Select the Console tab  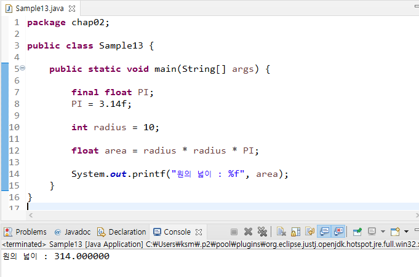click(172, 232)
